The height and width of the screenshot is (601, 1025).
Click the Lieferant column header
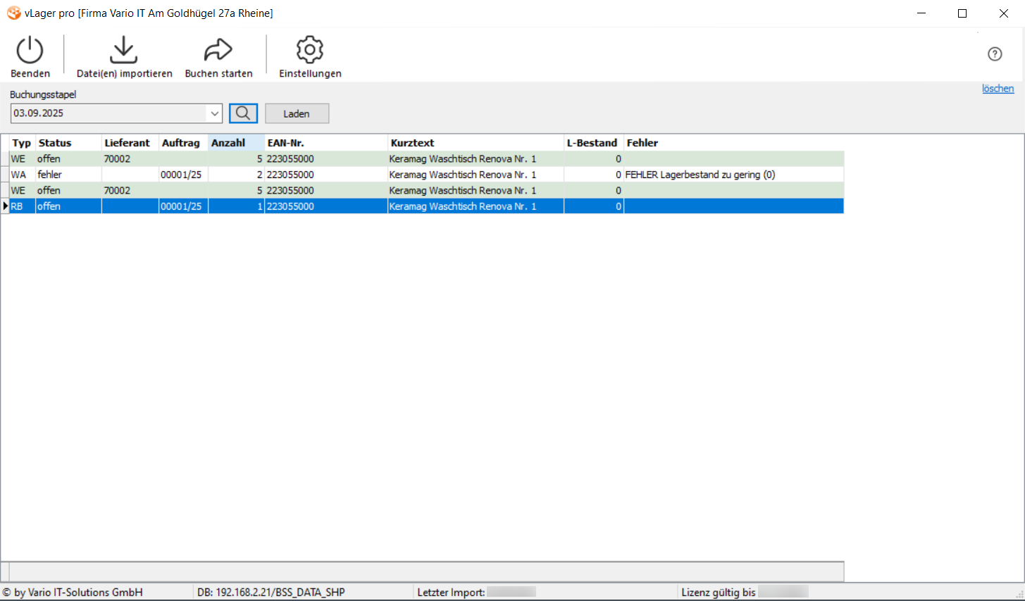130,143
